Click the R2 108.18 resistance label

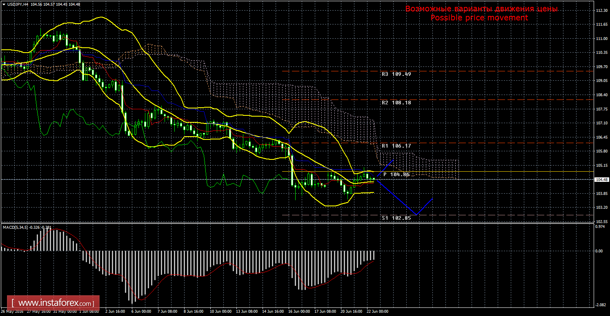(x=396, y=103)
